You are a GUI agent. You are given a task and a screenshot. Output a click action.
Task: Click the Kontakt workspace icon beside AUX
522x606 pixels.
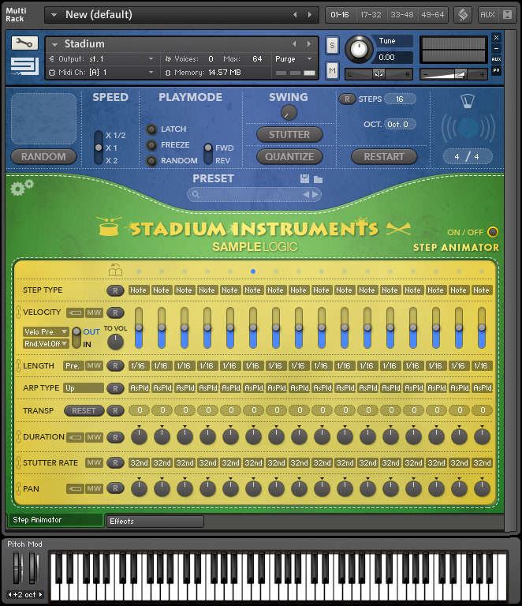pyautogui.click(x=464, y=15)
